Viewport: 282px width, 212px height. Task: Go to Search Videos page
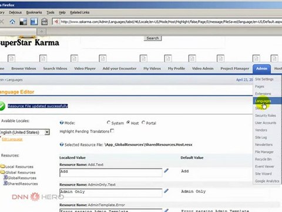tap(55, 68)
